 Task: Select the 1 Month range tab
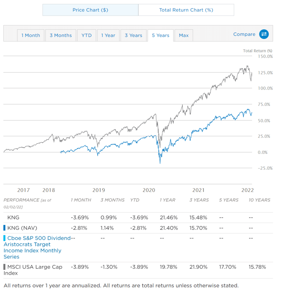[x=31, y=36]
